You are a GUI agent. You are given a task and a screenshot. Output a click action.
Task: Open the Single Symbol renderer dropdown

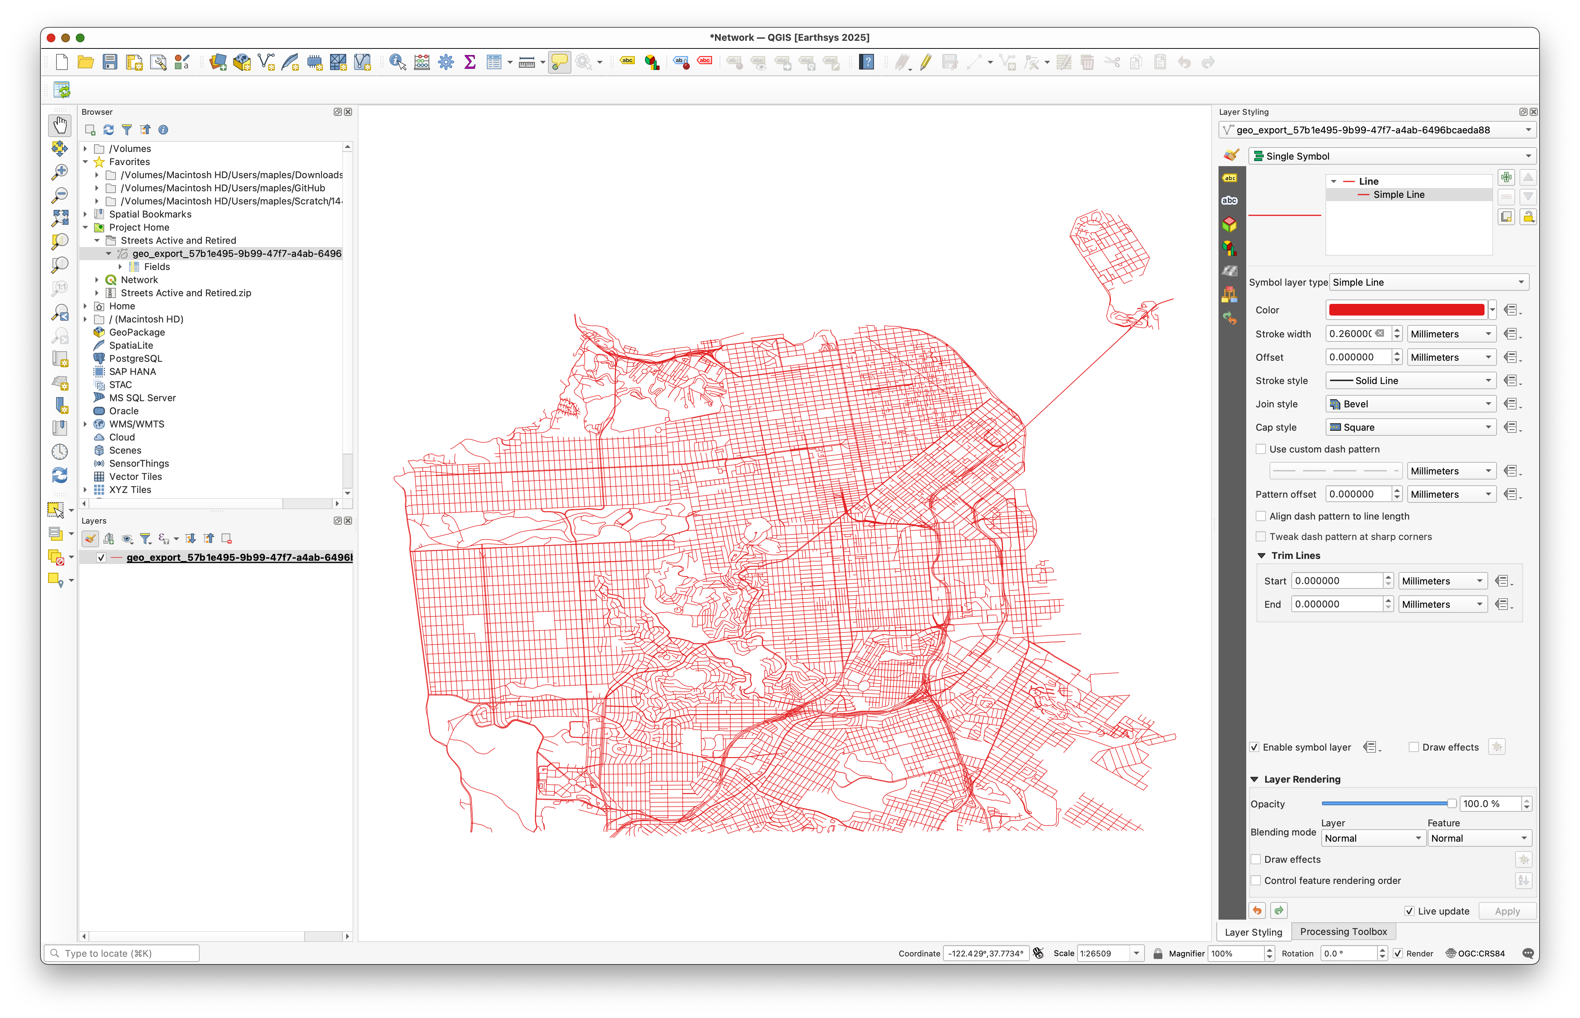coord(1392,156)
